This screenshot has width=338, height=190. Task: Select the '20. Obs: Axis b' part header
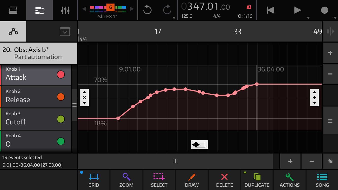click(38, 53)
